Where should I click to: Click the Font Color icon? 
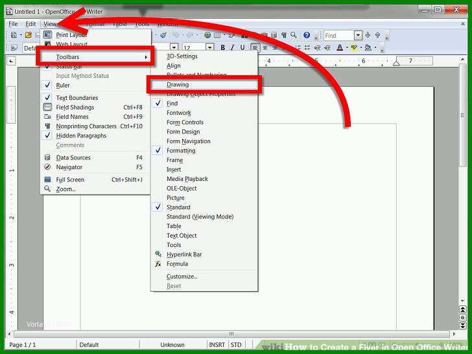pos(340,47)
